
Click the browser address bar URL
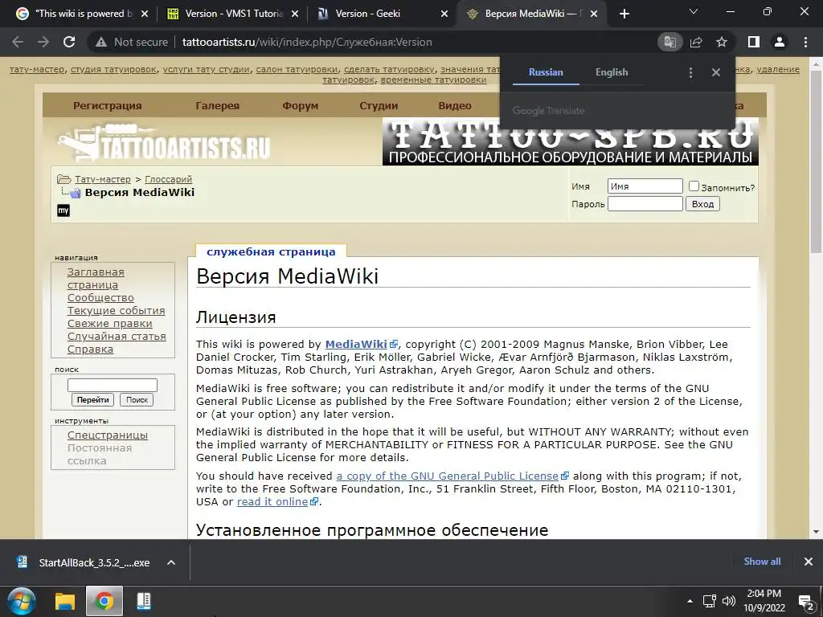[x=307, y=42]
